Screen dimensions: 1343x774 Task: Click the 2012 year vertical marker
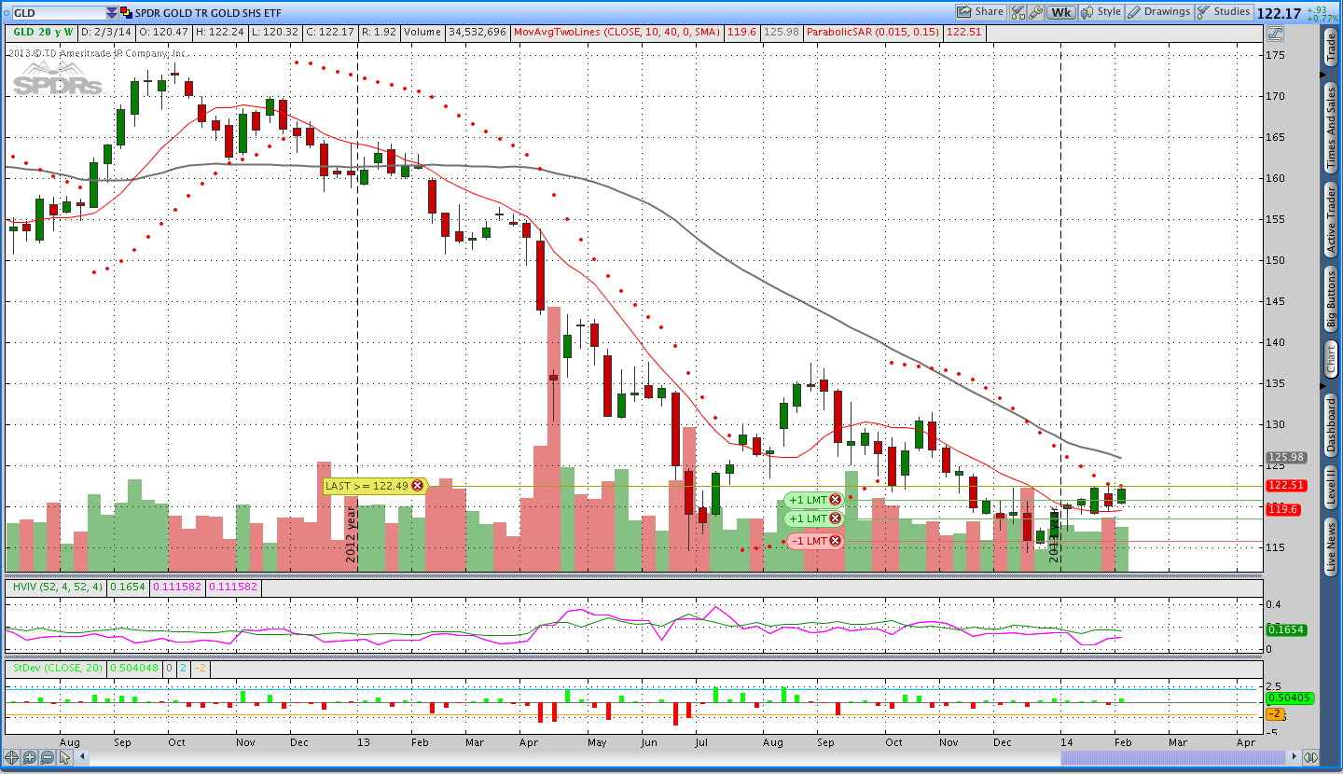coord(352,533)
